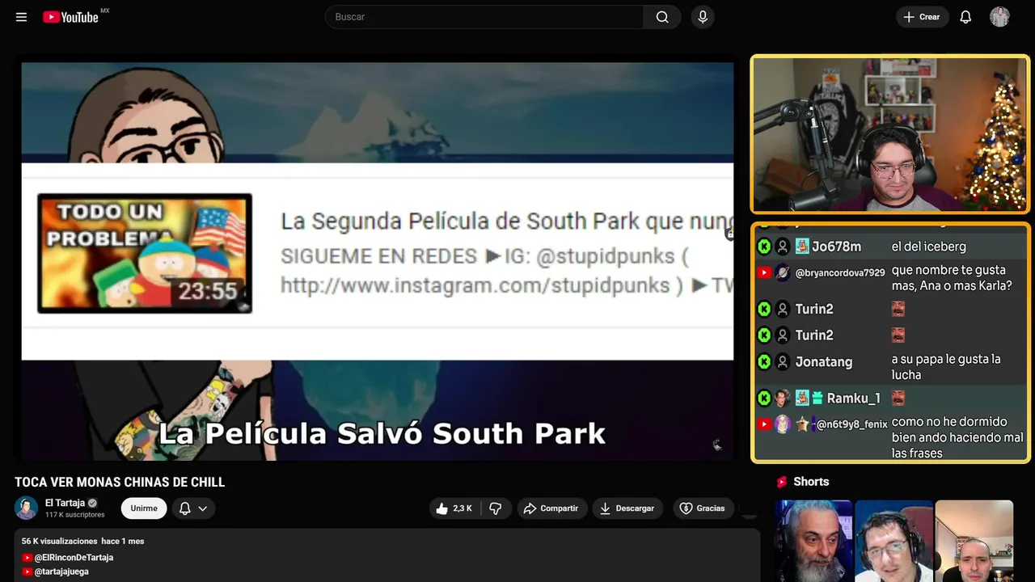
Task: Click the magnifying glass search button
Action: point(662,17)
